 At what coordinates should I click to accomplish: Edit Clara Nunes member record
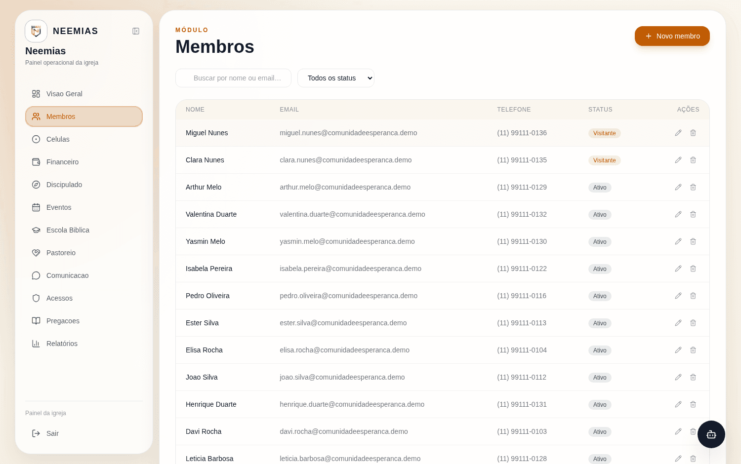[x=678, y=160]
